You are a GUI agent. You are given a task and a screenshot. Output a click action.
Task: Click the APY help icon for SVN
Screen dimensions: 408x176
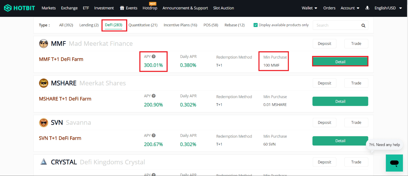pos(154,135)
